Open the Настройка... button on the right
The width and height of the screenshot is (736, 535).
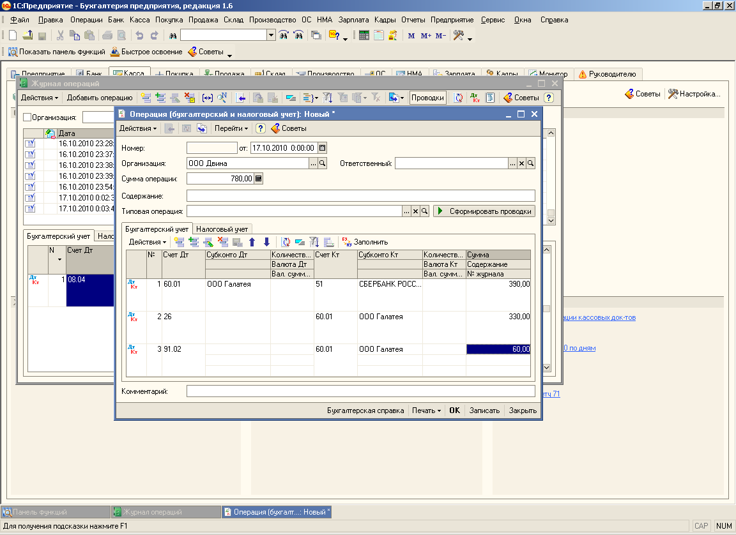coord(694,94)
